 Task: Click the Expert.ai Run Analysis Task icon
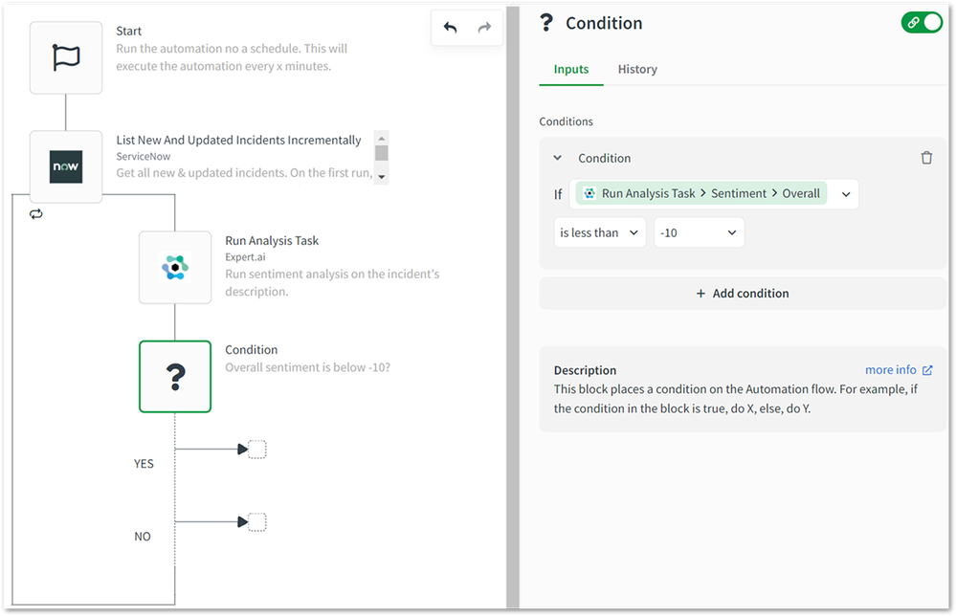(175, 267)
